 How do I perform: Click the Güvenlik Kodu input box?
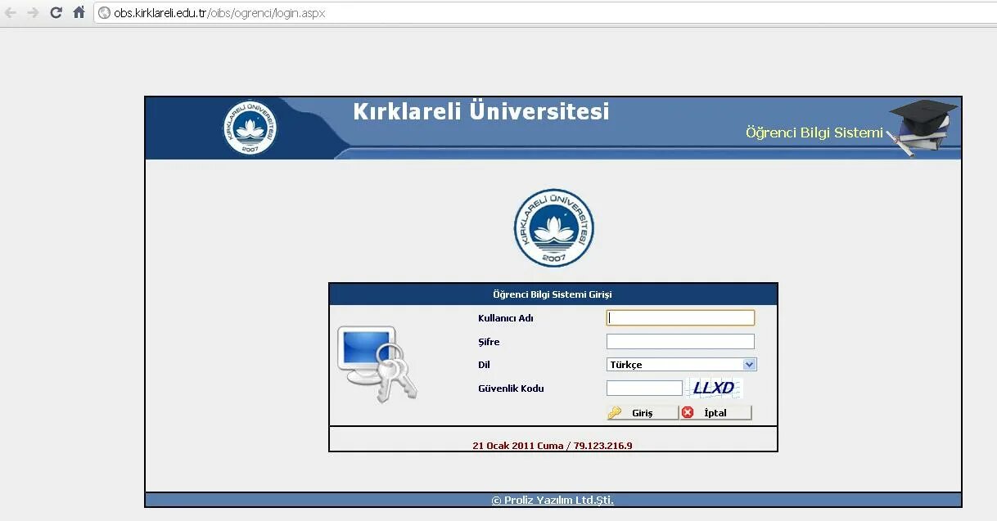(x=644, y=389)
